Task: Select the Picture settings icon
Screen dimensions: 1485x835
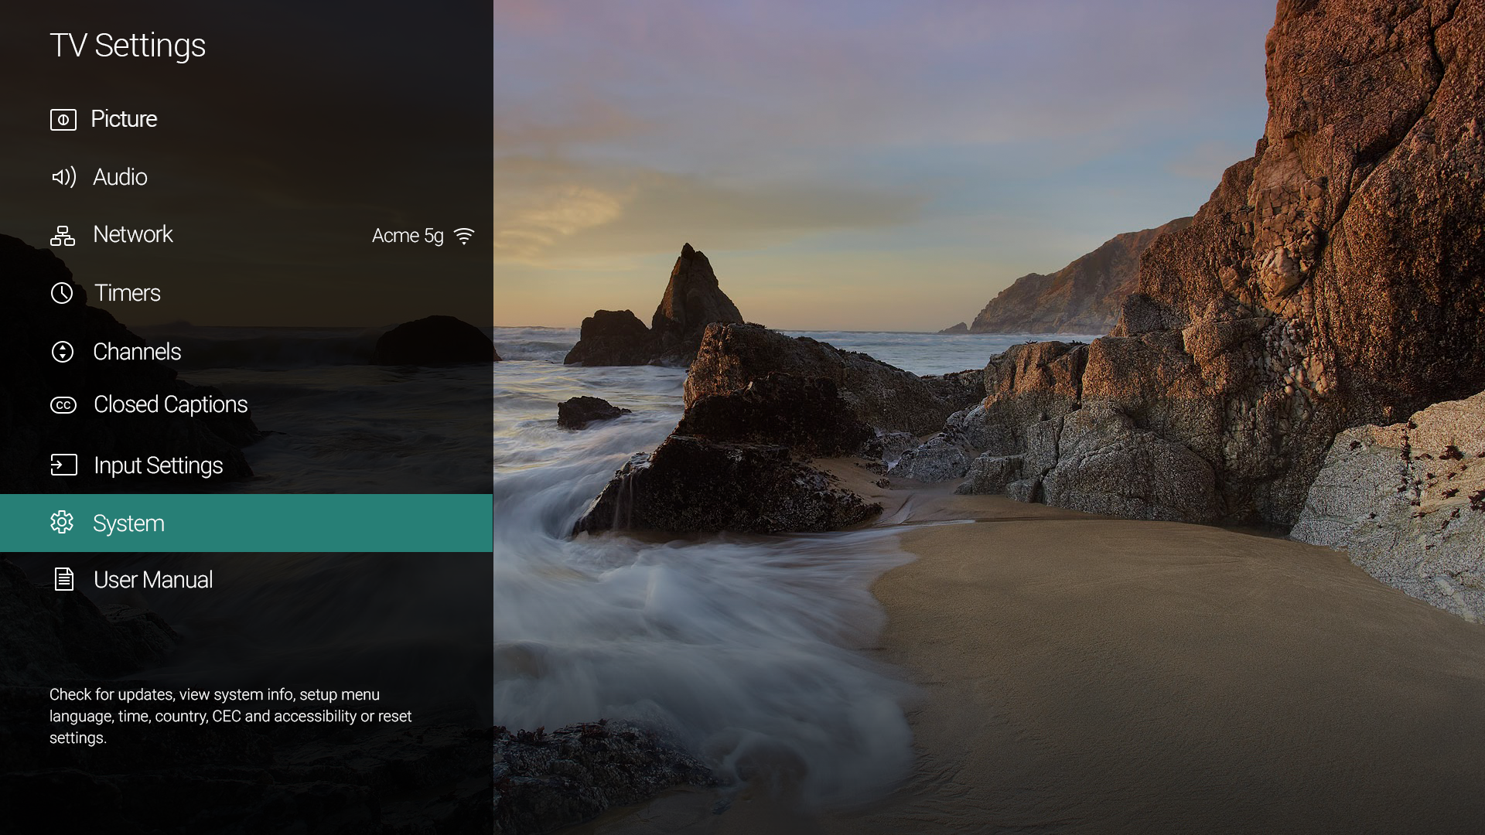Action: coord(63,118)
